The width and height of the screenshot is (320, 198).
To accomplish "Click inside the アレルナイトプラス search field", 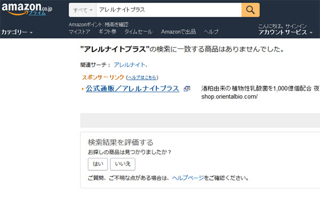I will point(169,10).
